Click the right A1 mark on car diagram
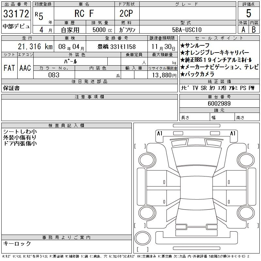This screenshot has width=261, height=261. coord(233,133)
